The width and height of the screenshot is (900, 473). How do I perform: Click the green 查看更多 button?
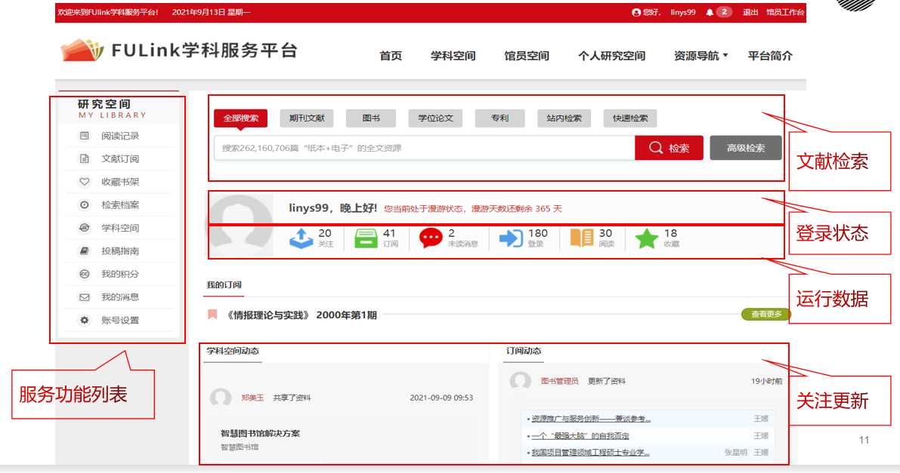pyautogui.click(x=766, y=314)
